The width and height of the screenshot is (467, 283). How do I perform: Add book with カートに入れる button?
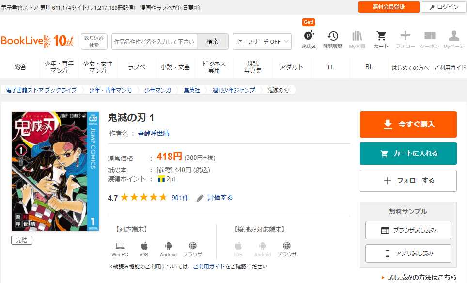point(408,154)
